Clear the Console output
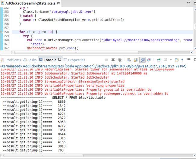The height and width of the screenshot is (159, 196). [x=129, y=60]
